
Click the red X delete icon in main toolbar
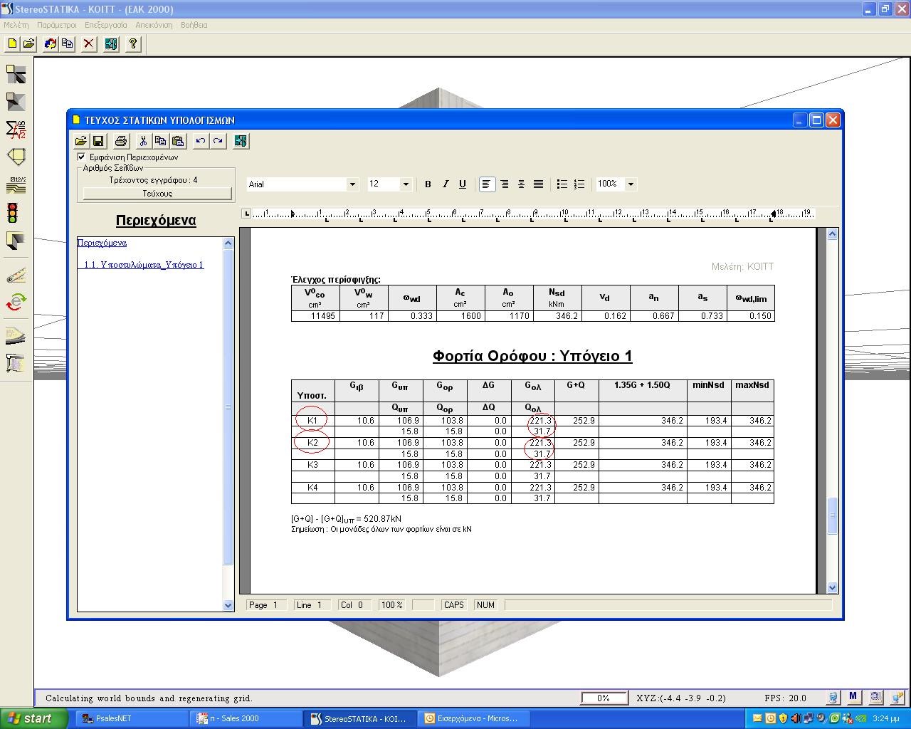click(88, 44)
